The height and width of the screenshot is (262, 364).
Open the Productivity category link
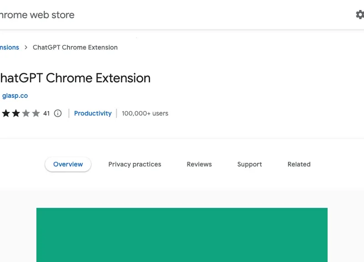(x=93, y=113)
